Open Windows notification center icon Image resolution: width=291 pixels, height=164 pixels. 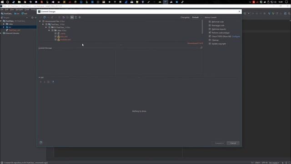(x=286, y=2)
